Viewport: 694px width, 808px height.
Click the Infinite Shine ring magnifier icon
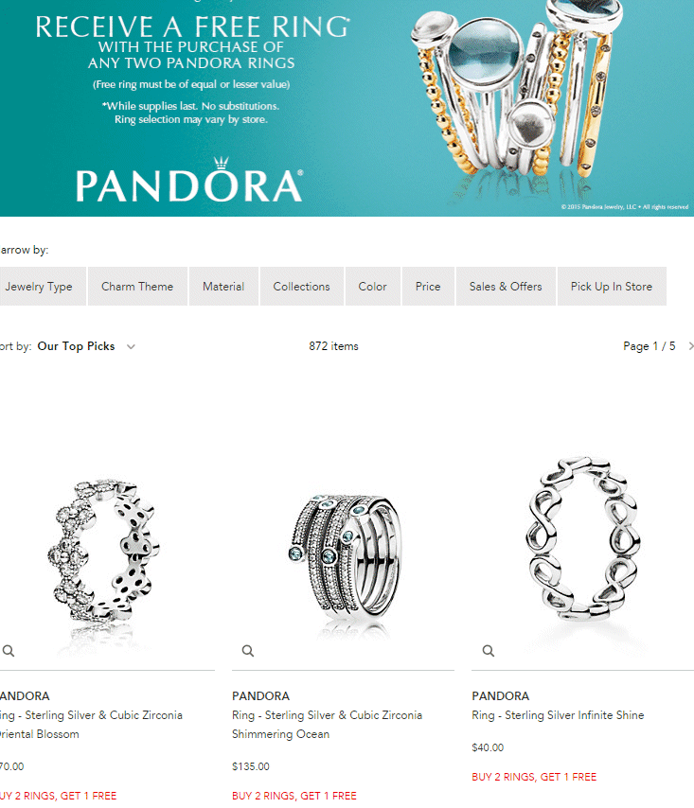(x=489, y=651)
